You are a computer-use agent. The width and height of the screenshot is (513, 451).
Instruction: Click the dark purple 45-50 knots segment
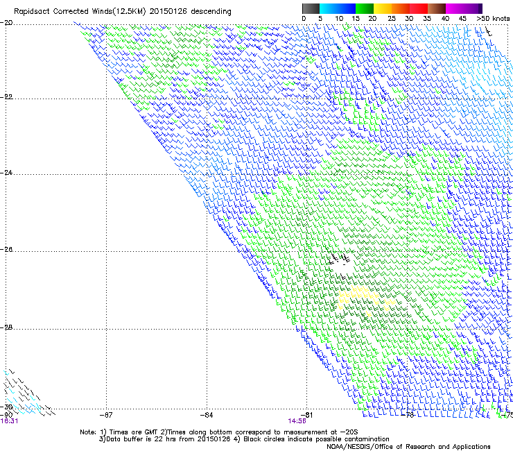pos(473,8)
